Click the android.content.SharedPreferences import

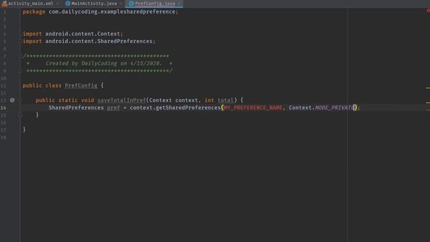[x=99, y=41]
